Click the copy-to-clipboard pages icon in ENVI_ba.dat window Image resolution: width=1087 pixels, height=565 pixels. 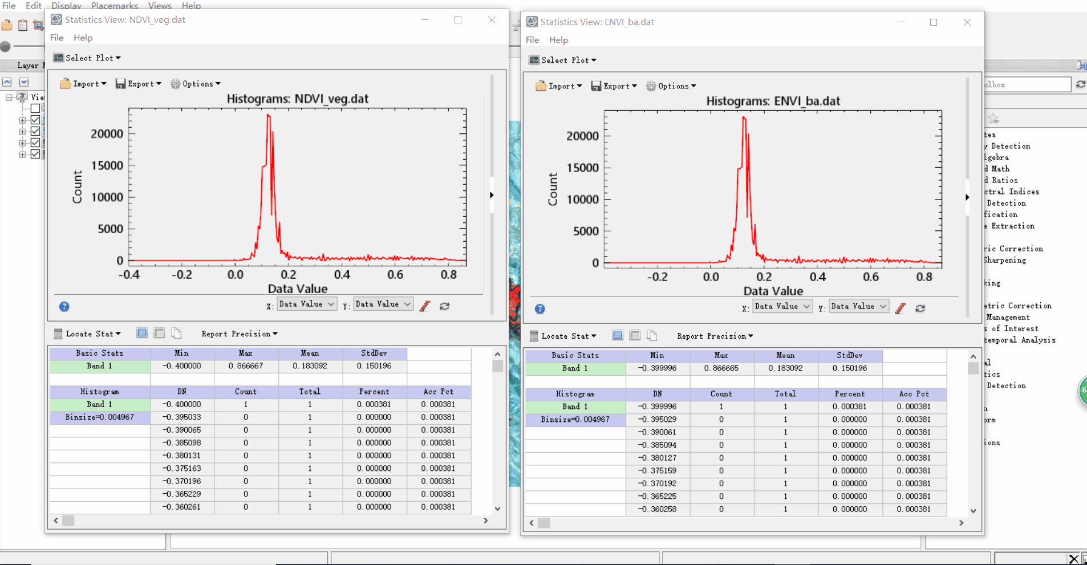[652, 335]
